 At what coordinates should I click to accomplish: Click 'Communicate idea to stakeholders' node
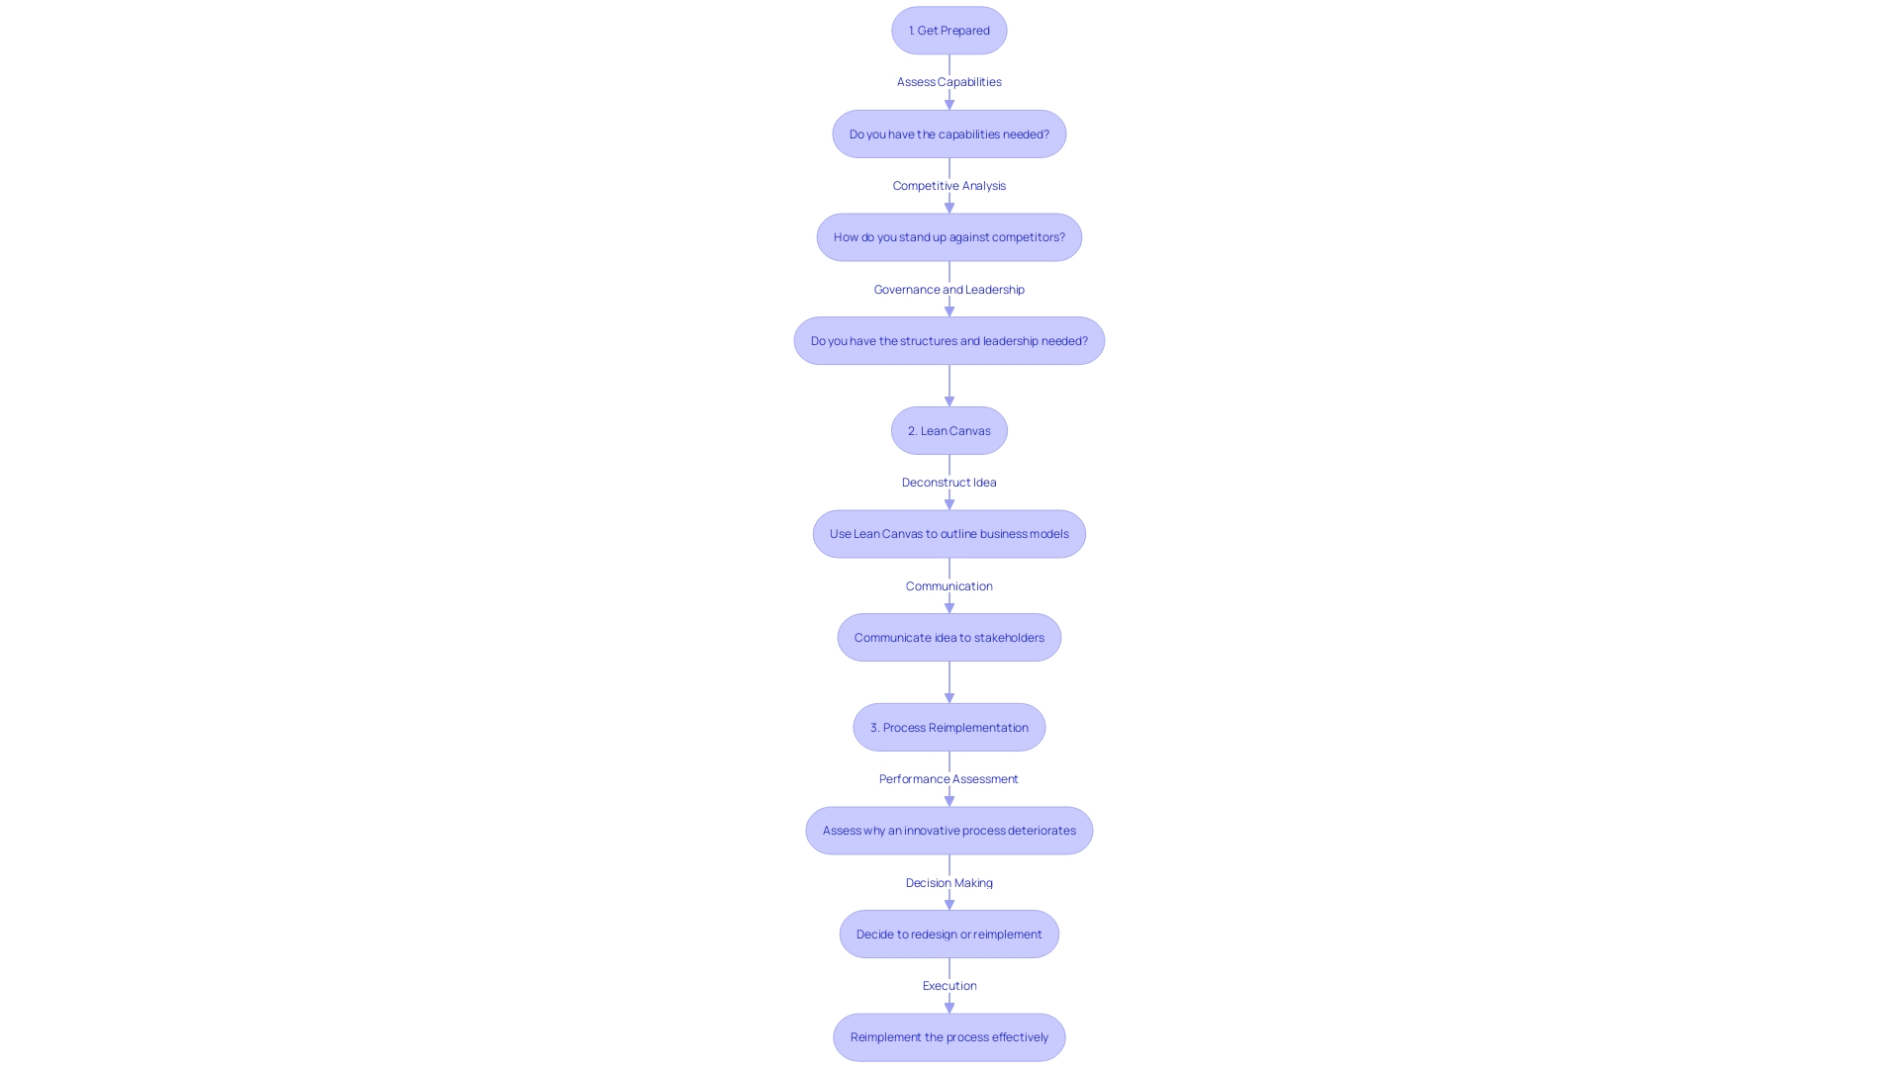(949, 637)
